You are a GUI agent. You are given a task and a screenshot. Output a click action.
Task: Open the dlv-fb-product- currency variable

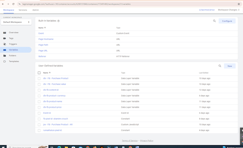tap(54, 96)
